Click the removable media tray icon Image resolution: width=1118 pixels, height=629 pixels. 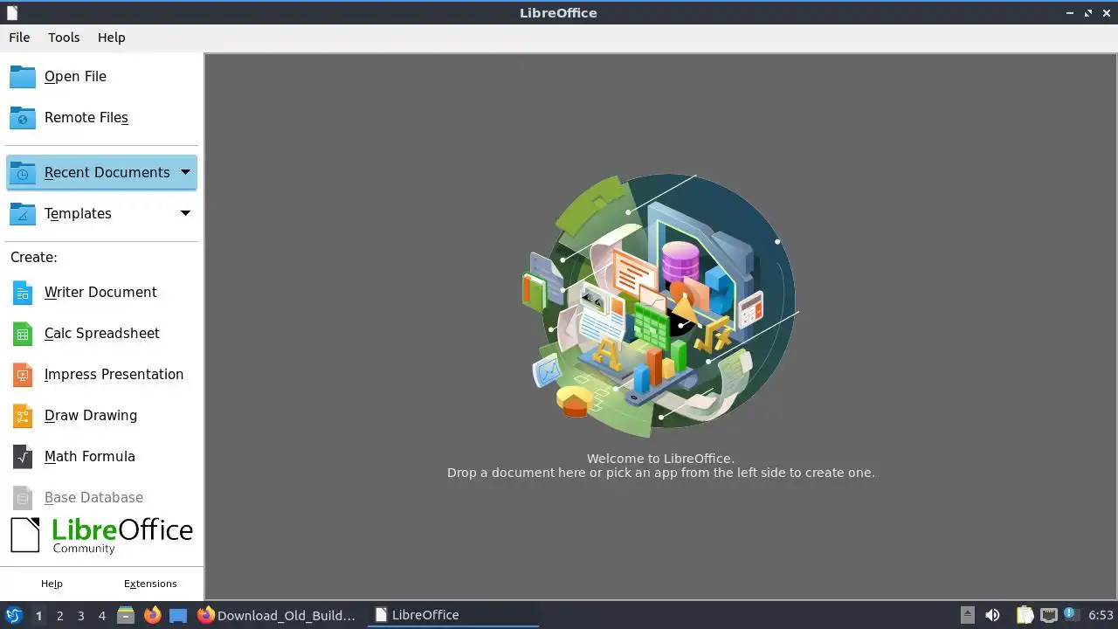[967, 615]
